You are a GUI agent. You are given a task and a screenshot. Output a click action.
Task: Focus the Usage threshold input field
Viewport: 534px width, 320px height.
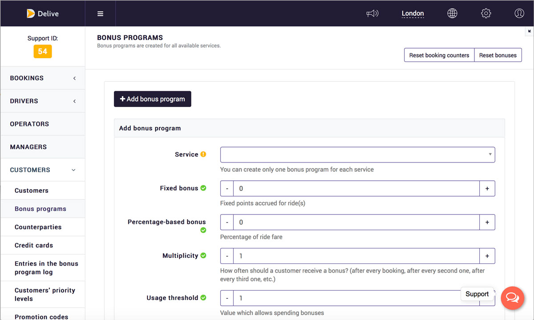pos(356,298)
